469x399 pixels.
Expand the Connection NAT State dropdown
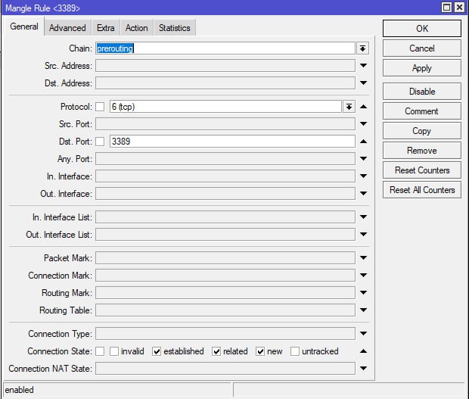coord(363,369)
